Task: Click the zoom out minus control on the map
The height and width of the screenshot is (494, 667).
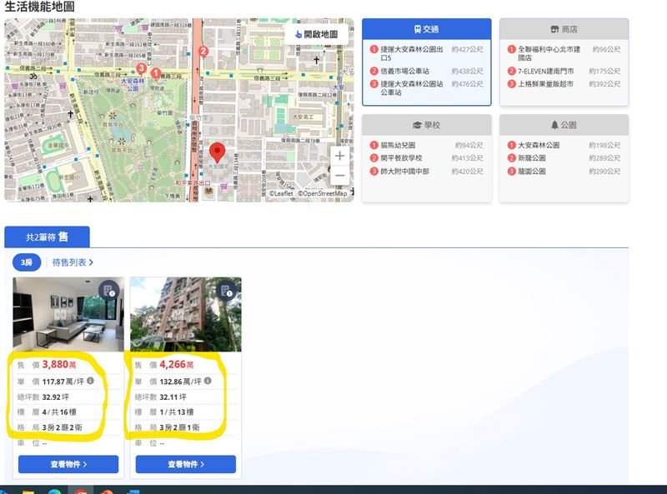Action: click(x=339, y=177)
